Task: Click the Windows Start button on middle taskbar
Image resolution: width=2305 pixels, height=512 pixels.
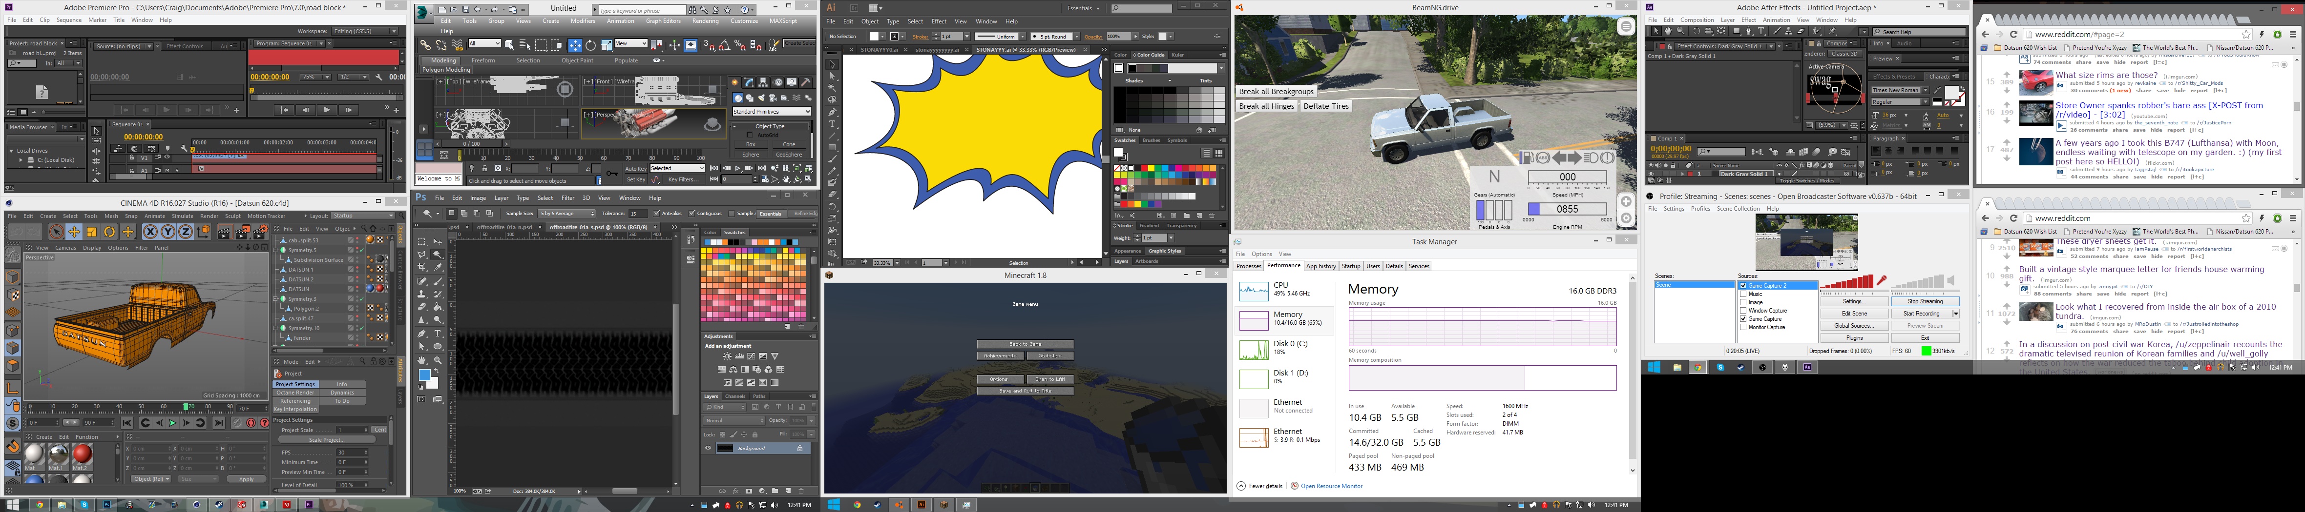Action: click(x=833, y=505)
